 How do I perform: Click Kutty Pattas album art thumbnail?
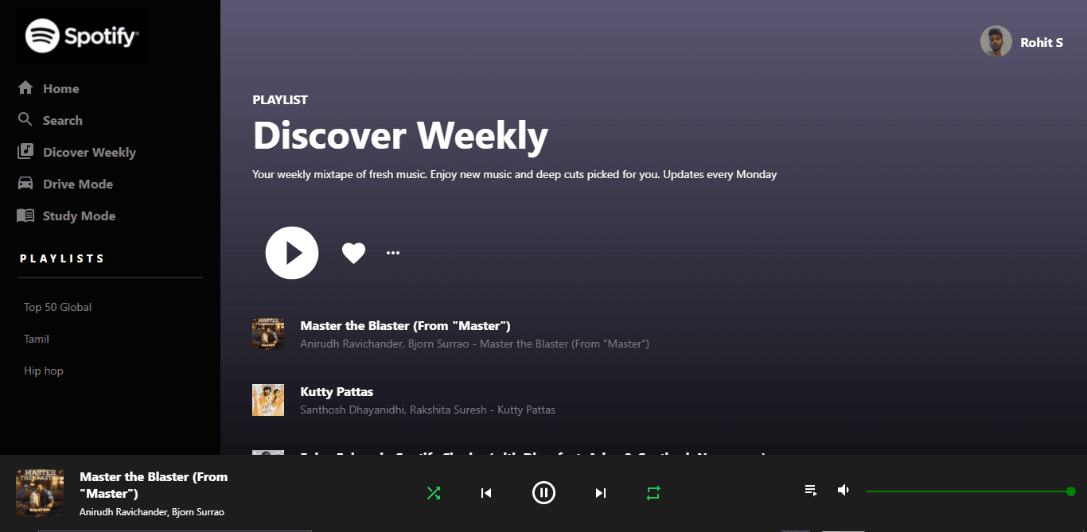click(268, 400)
